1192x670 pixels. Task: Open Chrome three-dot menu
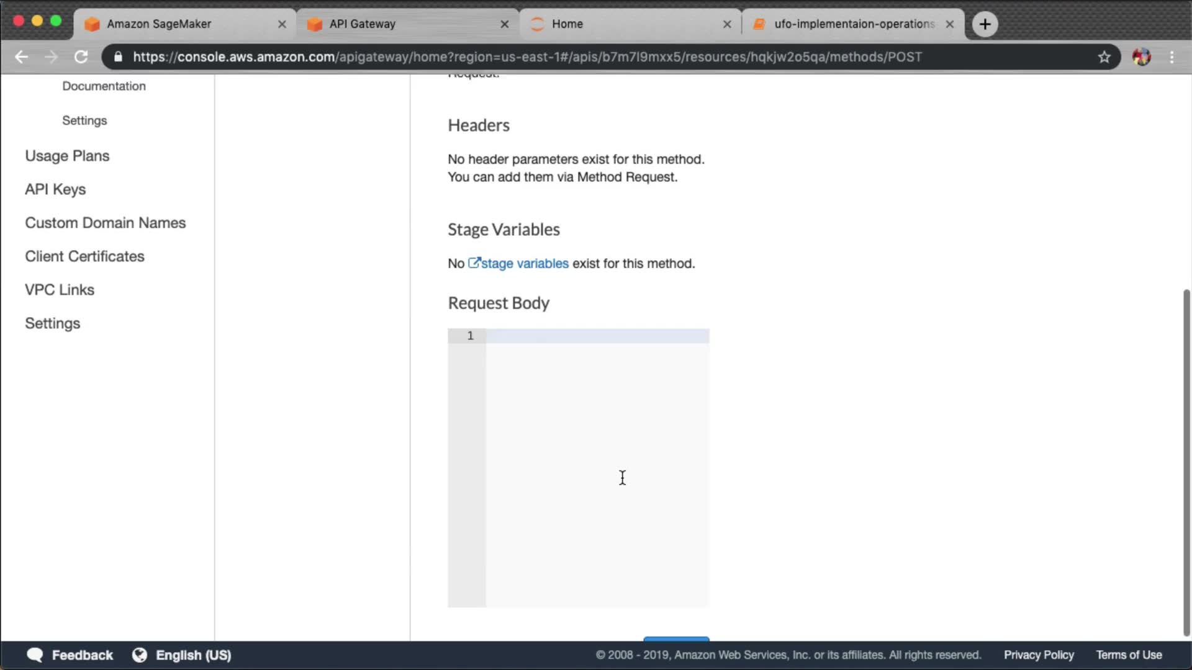(x=1172, y=57)
